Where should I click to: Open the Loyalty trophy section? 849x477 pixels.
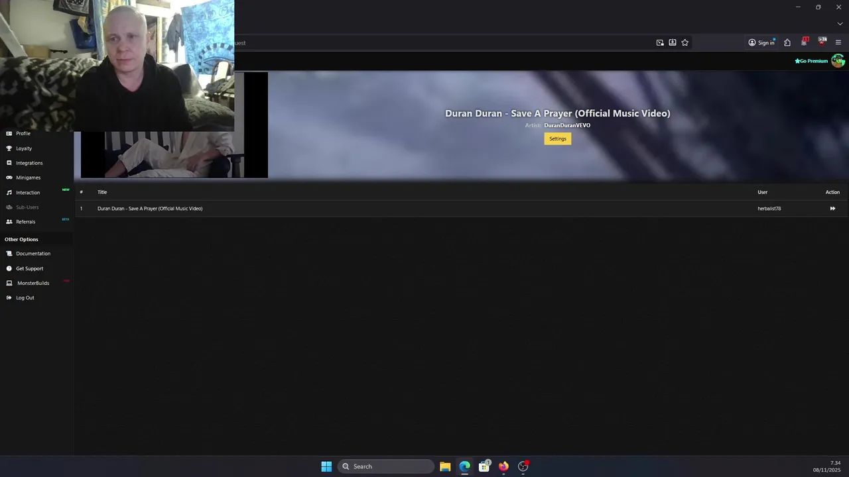coord(24,148)
